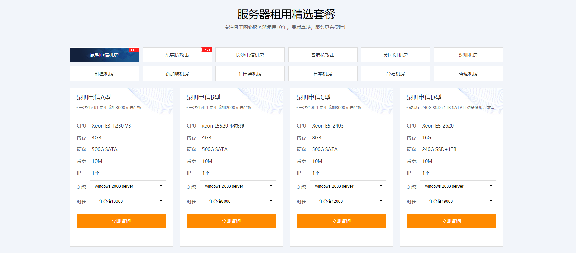Expand system dropdown for 昆明电信A型
Viewport: 576px width, 253px height.
[128, 186]
